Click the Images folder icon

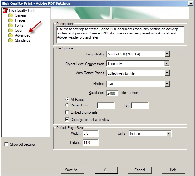11,20
